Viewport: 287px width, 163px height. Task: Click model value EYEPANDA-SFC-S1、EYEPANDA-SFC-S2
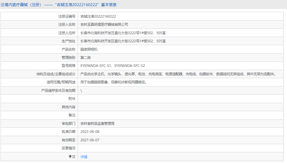[x=113, y=66]
